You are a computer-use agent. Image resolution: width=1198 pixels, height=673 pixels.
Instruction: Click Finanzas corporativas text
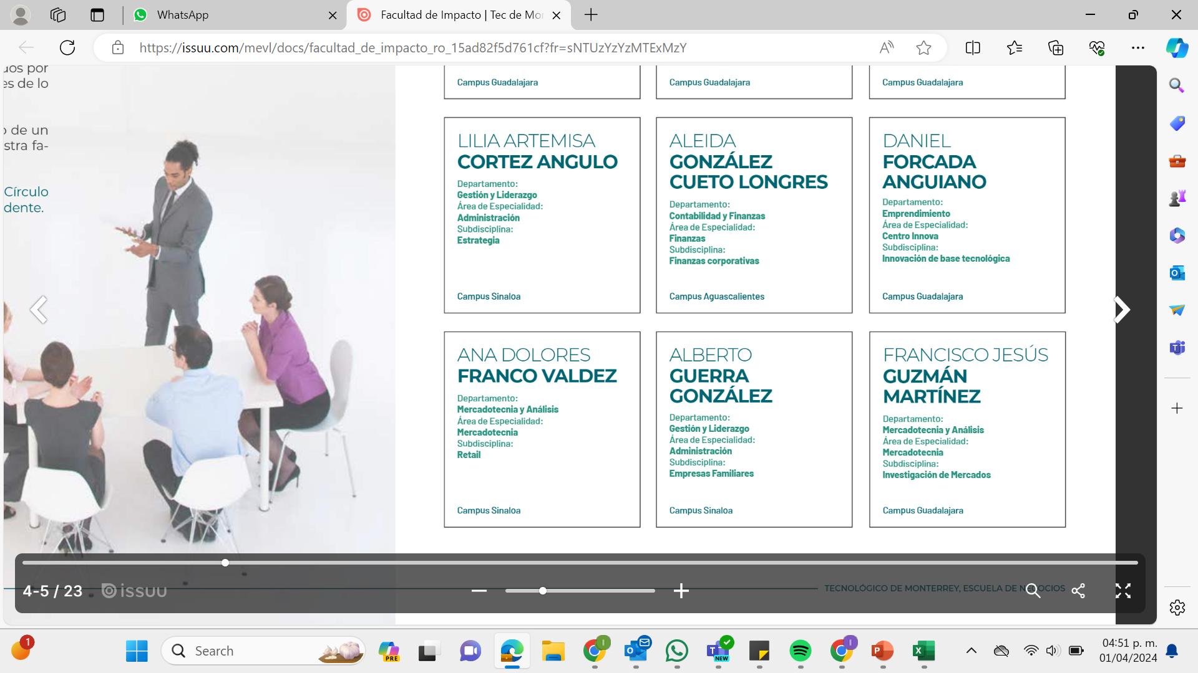(x=714, y=261)
